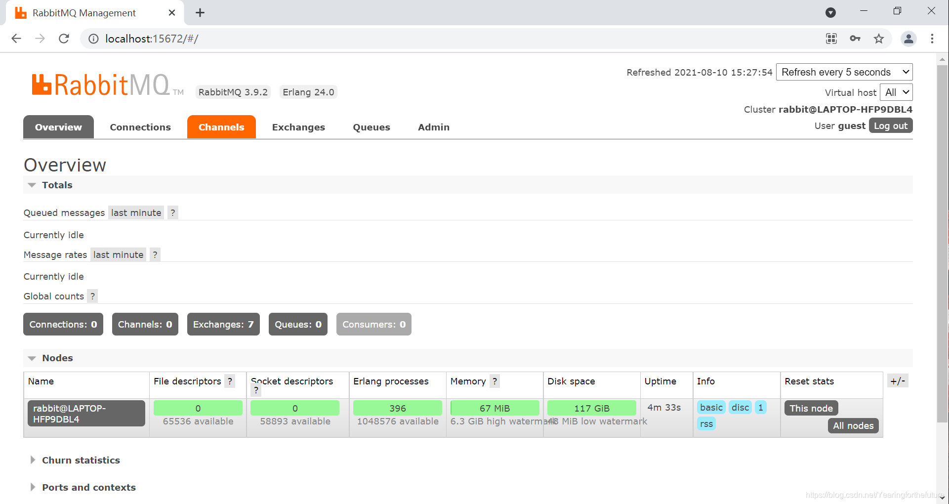949x504 pixels.
Task: Open the Virtual host All dropdown
Action: [x=896, y=92]
